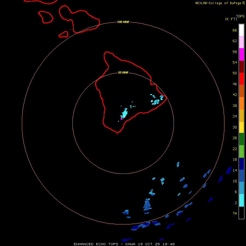Click the white swatch at the legend top
246x246 pixels.
pos(241,30)
